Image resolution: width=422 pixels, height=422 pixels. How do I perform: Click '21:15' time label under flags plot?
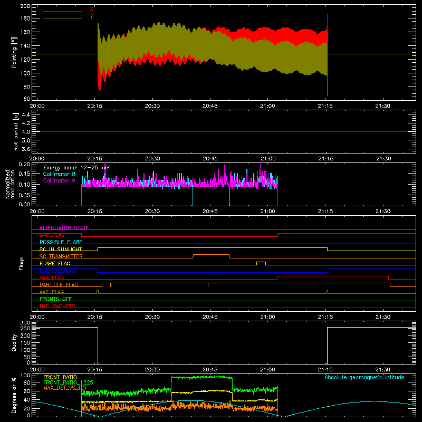[325, 317]
